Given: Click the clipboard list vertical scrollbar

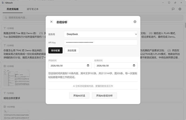Looking at the screenshot, I should tap(185, 25).
